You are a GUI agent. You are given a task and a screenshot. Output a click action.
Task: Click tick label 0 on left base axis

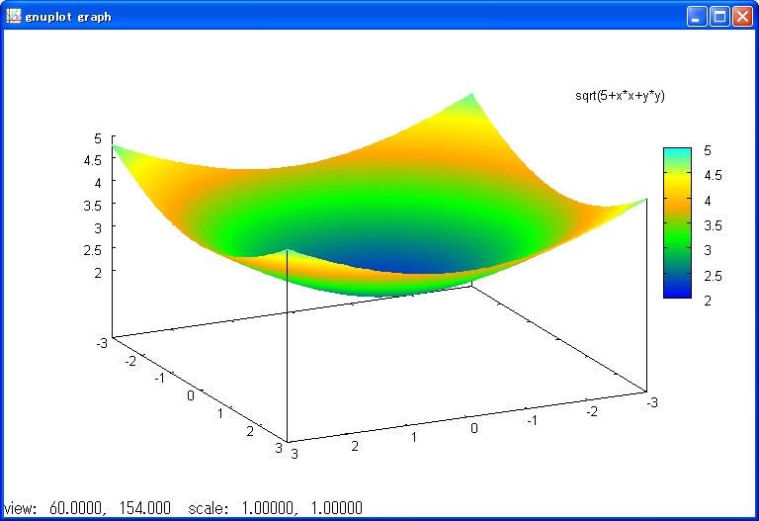tap(191, 396)
